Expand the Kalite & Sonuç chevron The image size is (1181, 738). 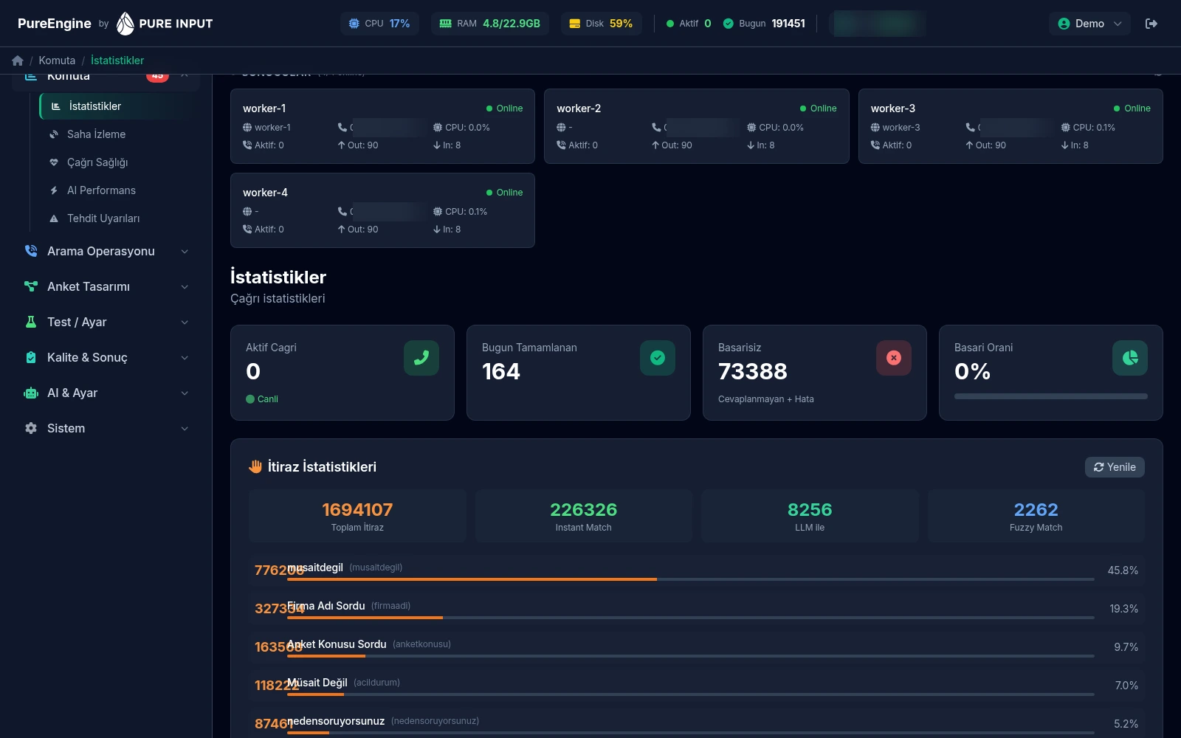pyautogui.click(x=185, y=358)
